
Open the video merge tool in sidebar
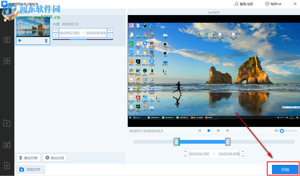pyautogui.click(x=7, y=40)
